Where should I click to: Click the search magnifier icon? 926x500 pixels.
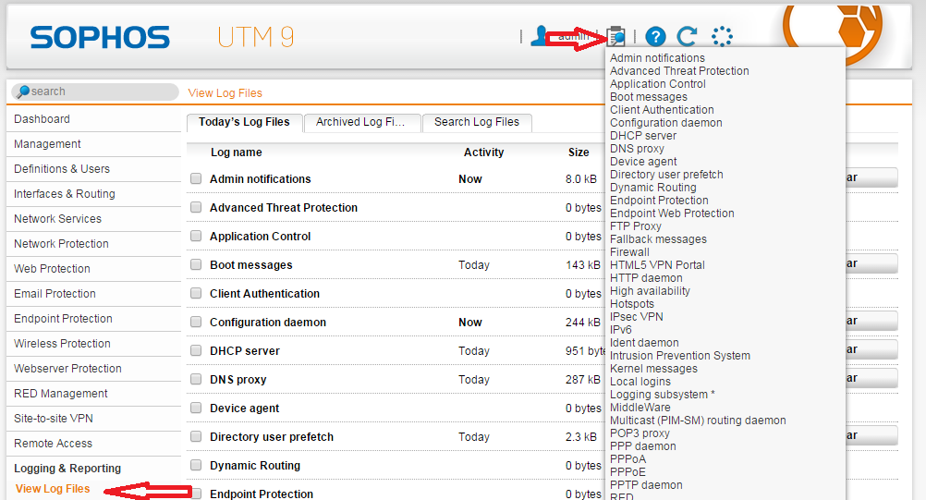coord(23,91)
